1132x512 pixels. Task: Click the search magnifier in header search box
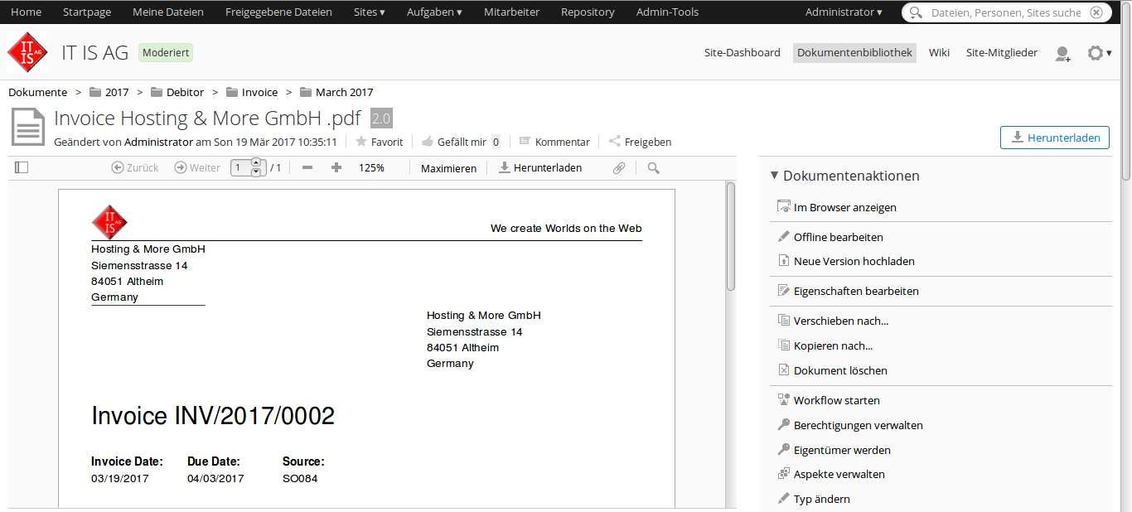coord(916,12)
